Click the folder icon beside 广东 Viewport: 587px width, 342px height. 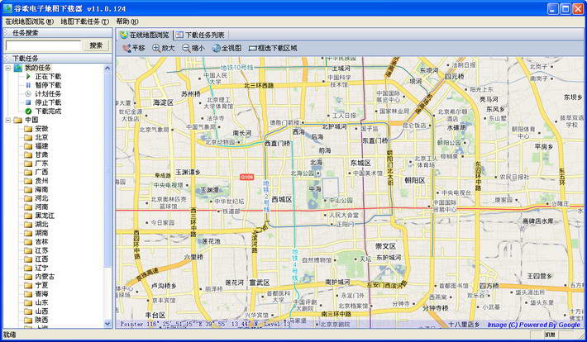pos(28,164)
